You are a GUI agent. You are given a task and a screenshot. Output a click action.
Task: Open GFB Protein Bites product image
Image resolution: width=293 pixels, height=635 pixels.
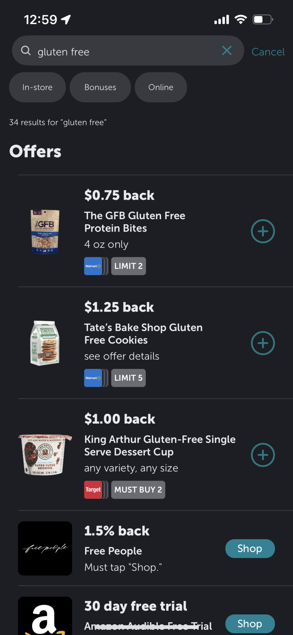coord(45,232)
